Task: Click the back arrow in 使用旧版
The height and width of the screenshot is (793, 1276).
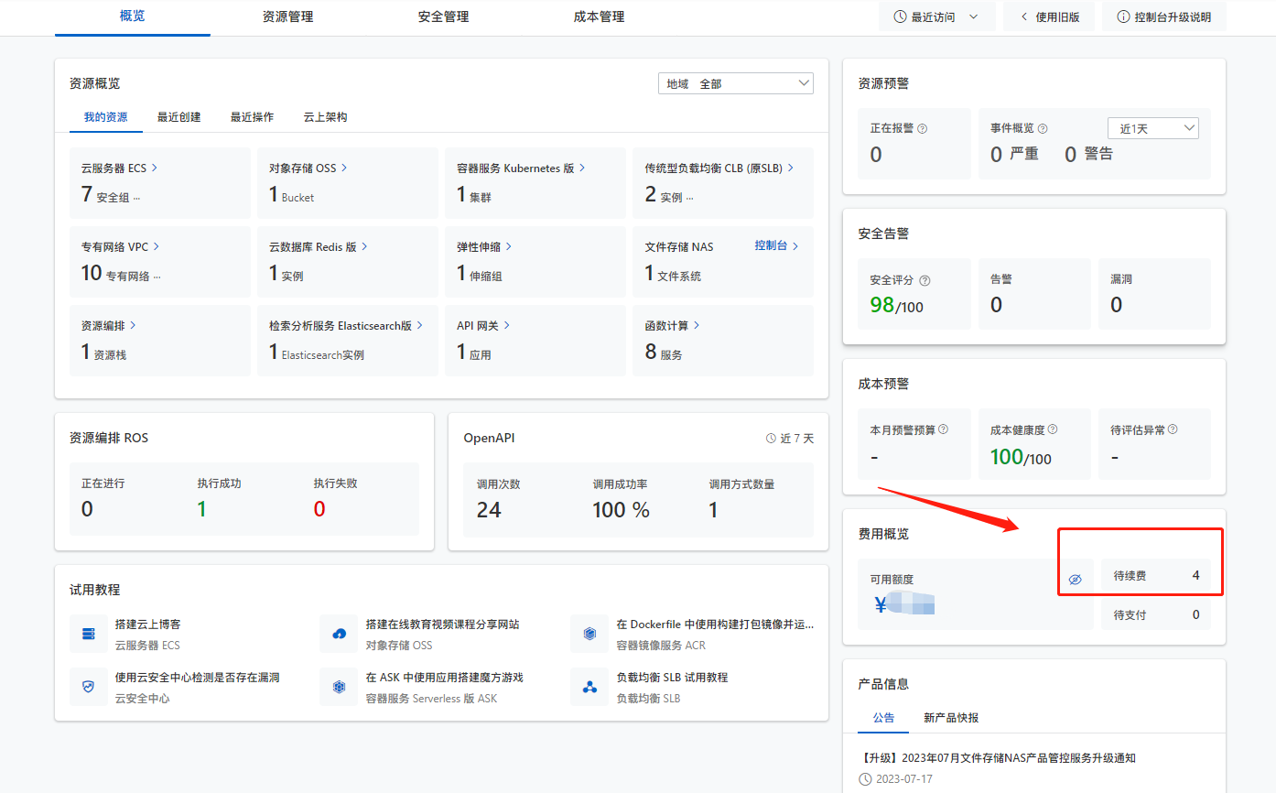Action: click(x=1023, y=17)
